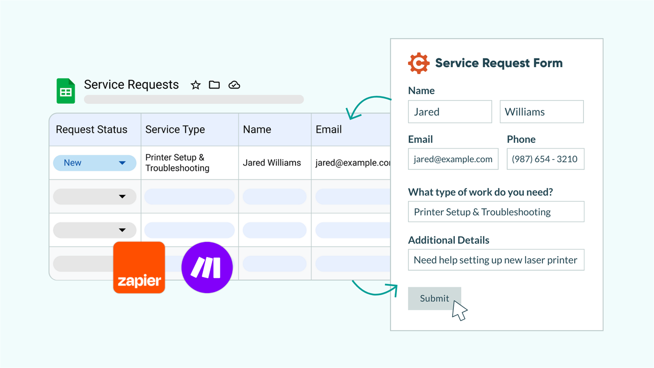Image resolution: width=654 pixels, height=368 pixels.
Task: Click the Additional Details text input
Action: click(496, 260)
